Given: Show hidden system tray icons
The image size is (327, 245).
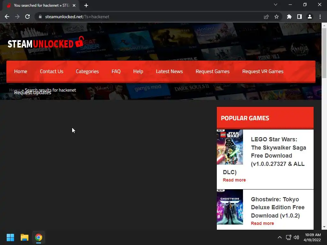Looking at the screenshot, I should pos(280,237).
